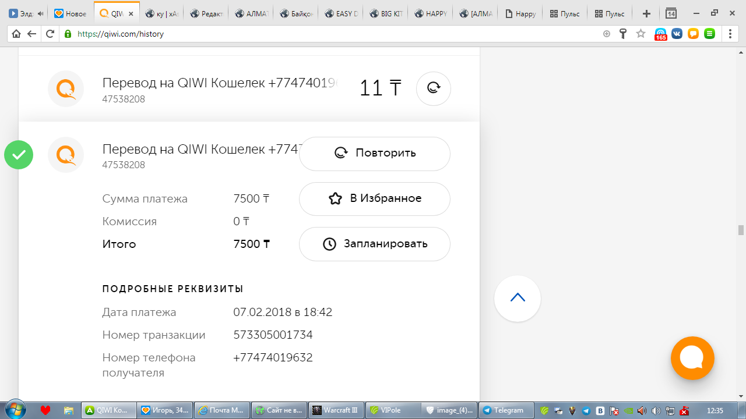Open the browser three-dot menu
This screenshot has height=419, width=746.
click(730, 34)
